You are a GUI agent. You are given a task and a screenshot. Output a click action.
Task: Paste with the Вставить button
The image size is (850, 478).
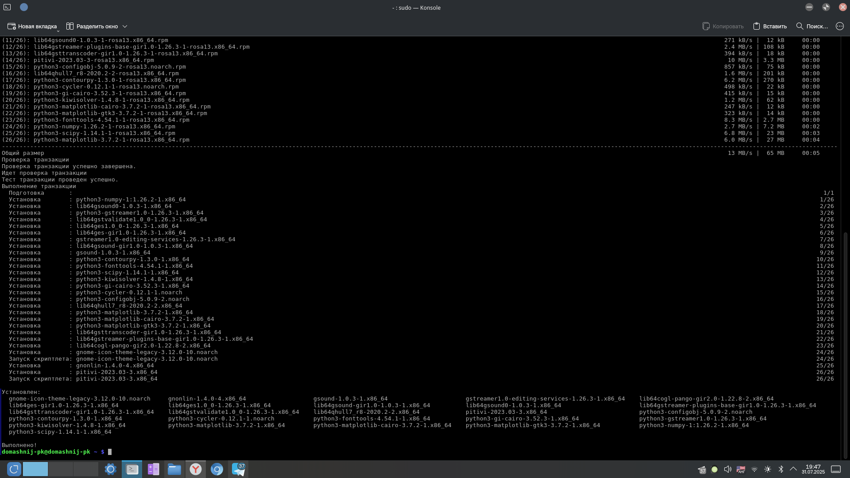[770, 27]
